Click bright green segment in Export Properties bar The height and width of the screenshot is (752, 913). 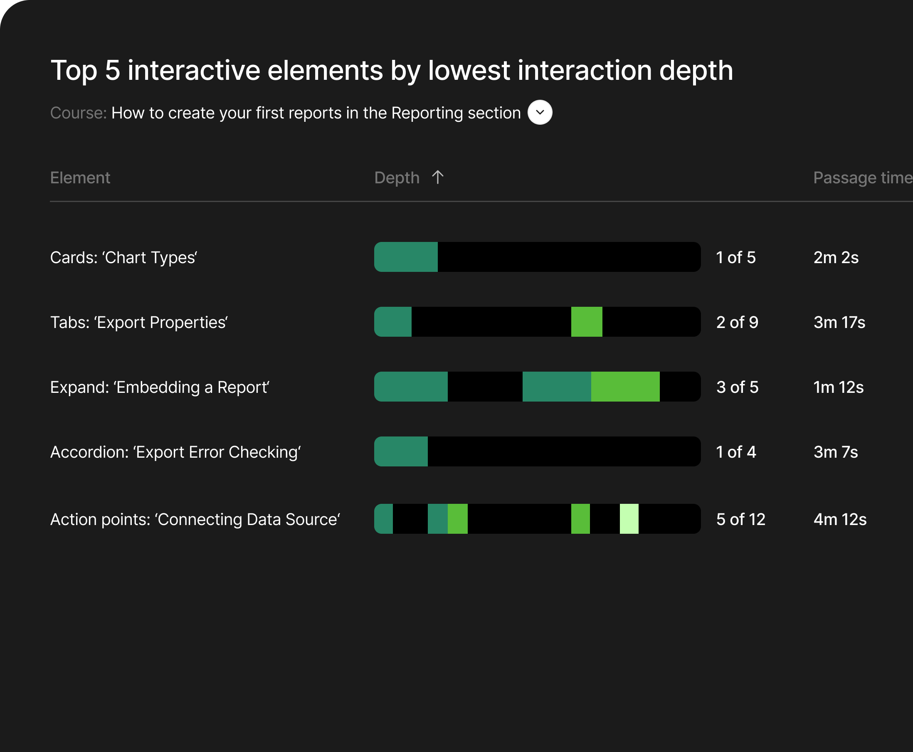pos(586,322)
